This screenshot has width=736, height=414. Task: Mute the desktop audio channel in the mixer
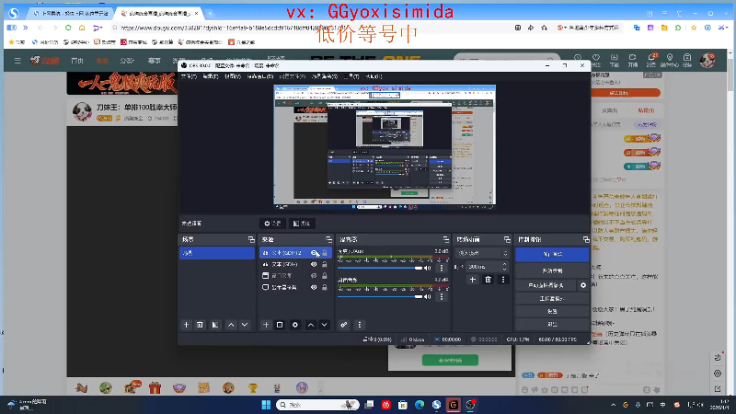[x=428, y=296]
